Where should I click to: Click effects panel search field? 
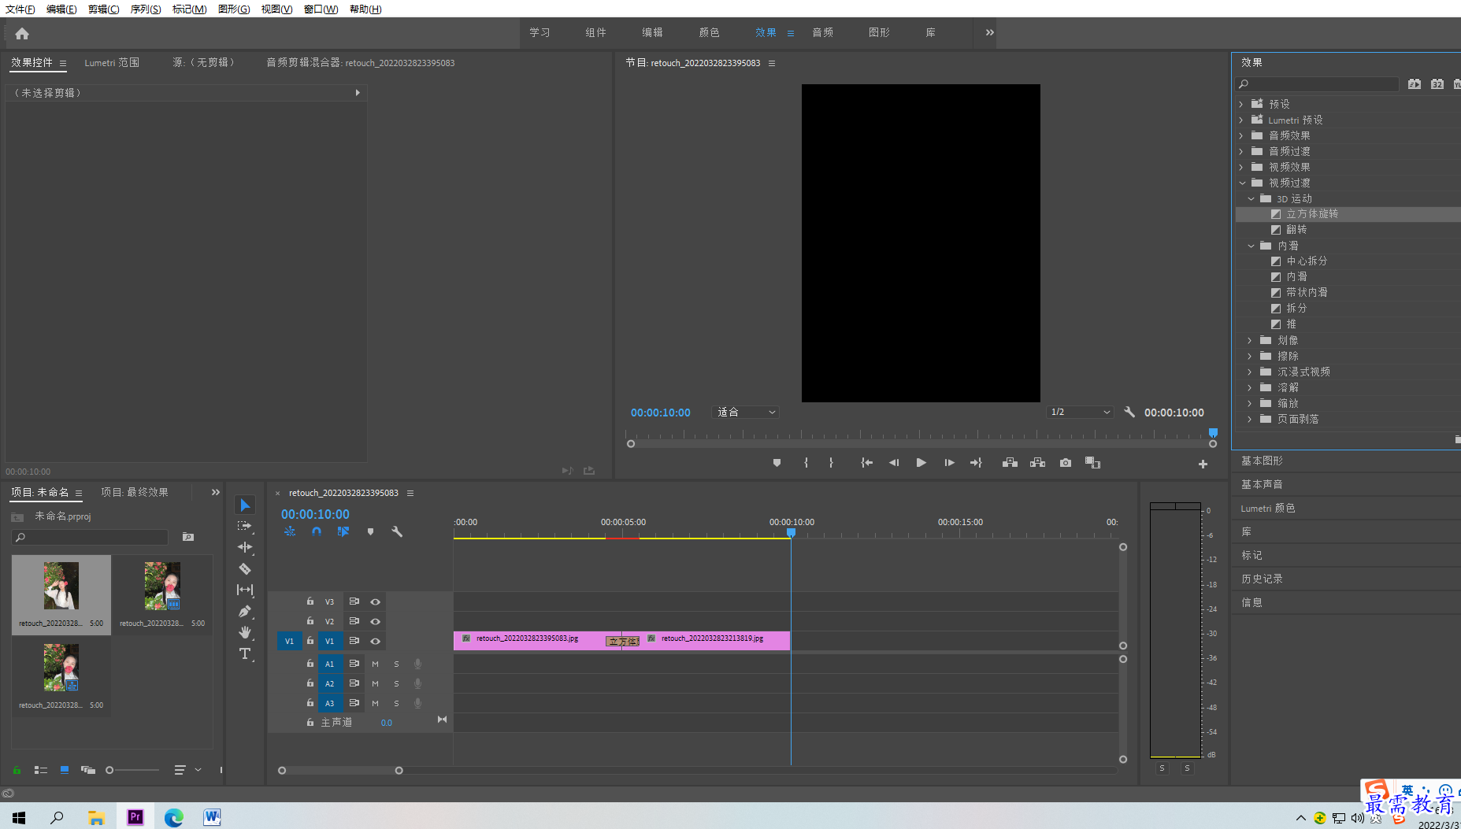[x=1318, y=83]
